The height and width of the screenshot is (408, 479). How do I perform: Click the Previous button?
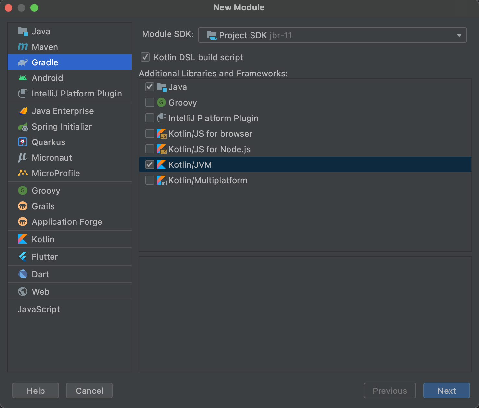pyautogui.click(x=390, y=391)
